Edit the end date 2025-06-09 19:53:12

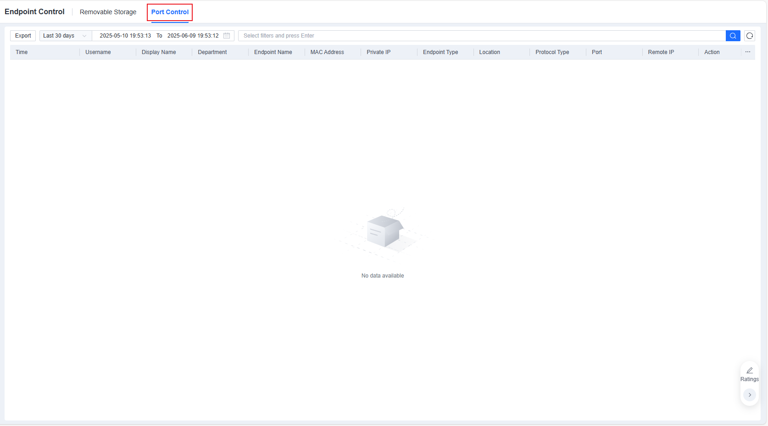[x=193, y=36]
